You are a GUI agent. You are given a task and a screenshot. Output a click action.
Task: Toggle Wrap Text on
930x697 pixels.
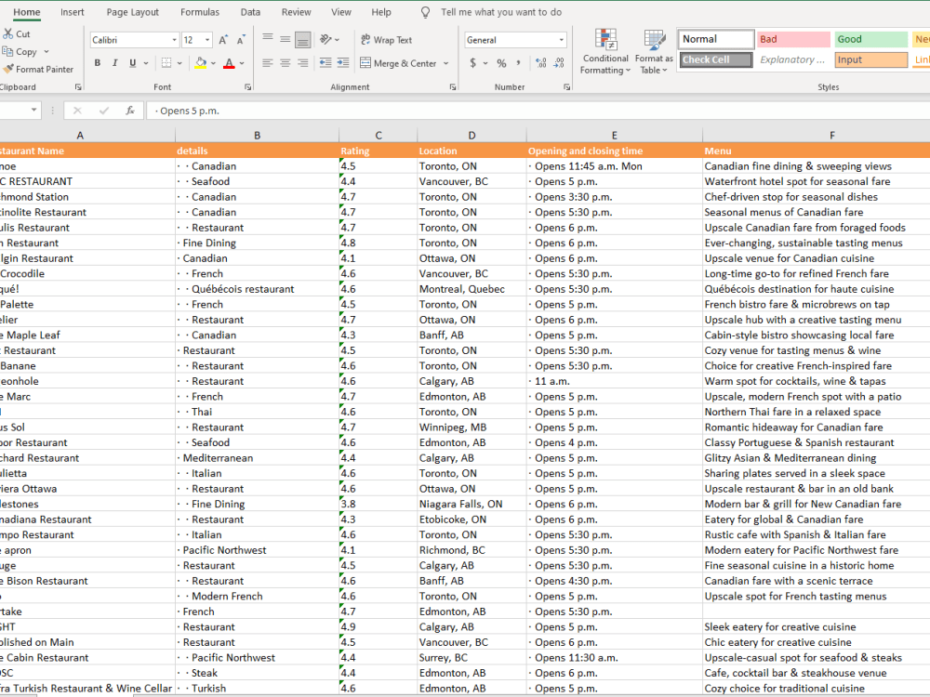click(x=385, y=40)
